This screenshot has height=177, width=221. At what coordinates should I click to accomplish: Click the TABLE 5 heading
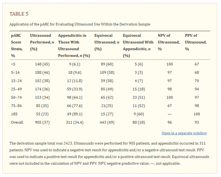coord(19,14)
